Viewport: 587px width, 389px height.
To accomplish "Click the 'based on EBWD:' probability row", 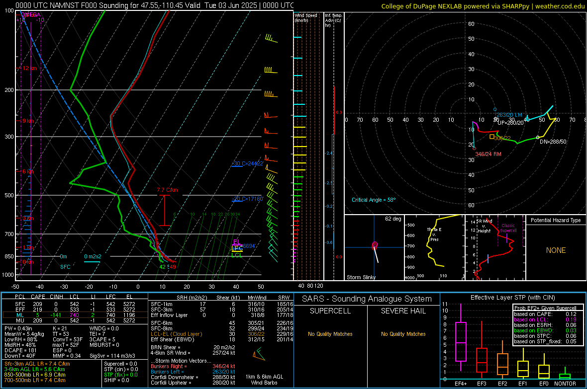I will pos(545,330).
